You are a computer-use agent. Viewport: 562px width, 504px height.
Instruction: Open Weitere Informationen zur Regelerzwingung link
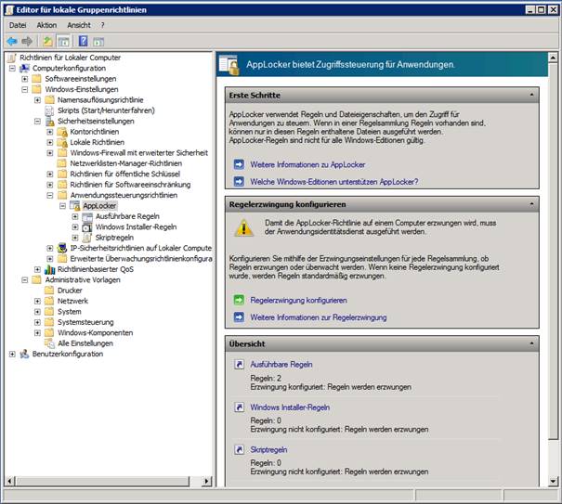(319, 317)
